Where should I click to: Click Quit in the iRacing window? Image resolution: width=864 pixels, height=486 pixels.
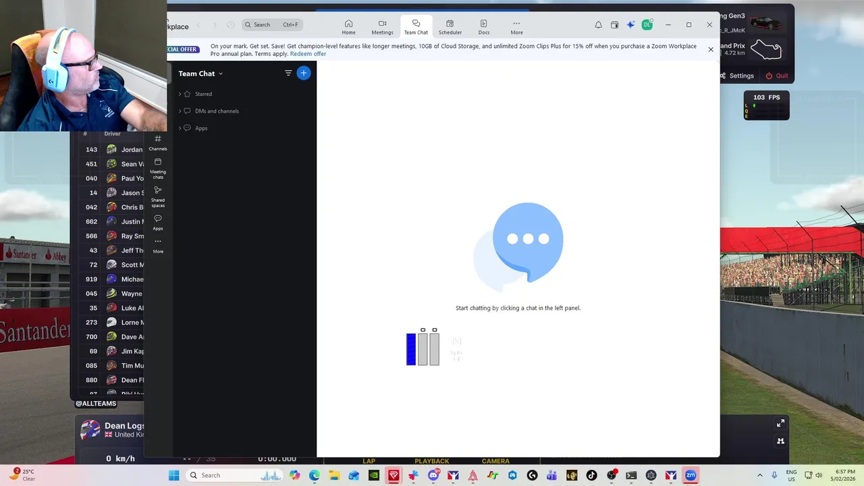(x=777, y=76)
